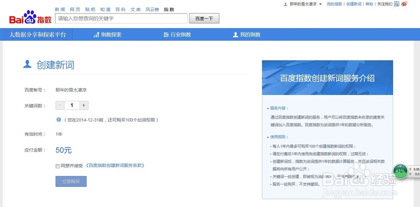Viewport: 420px width, 207px height.
Task: Click the green 43% floating widget
Action: pyautogui.click(x=400, y=171)
